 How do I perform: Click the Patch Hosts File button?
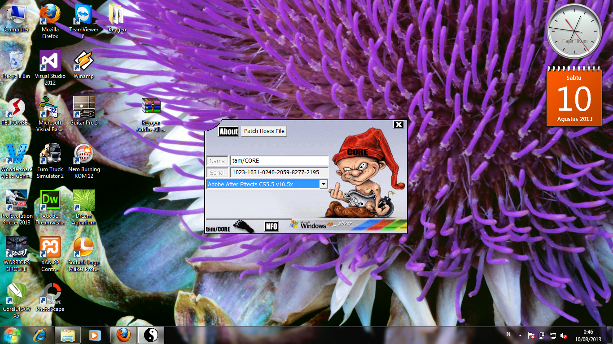coord(264,131)
